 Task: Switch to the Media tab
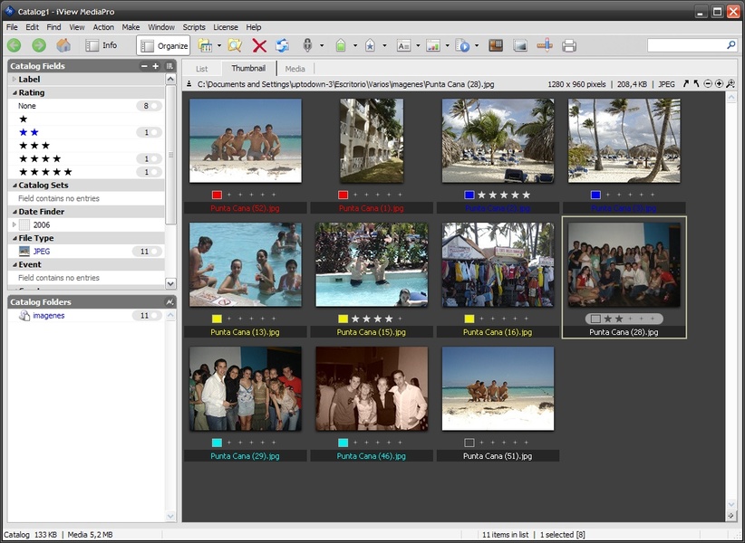pos(295,69)
